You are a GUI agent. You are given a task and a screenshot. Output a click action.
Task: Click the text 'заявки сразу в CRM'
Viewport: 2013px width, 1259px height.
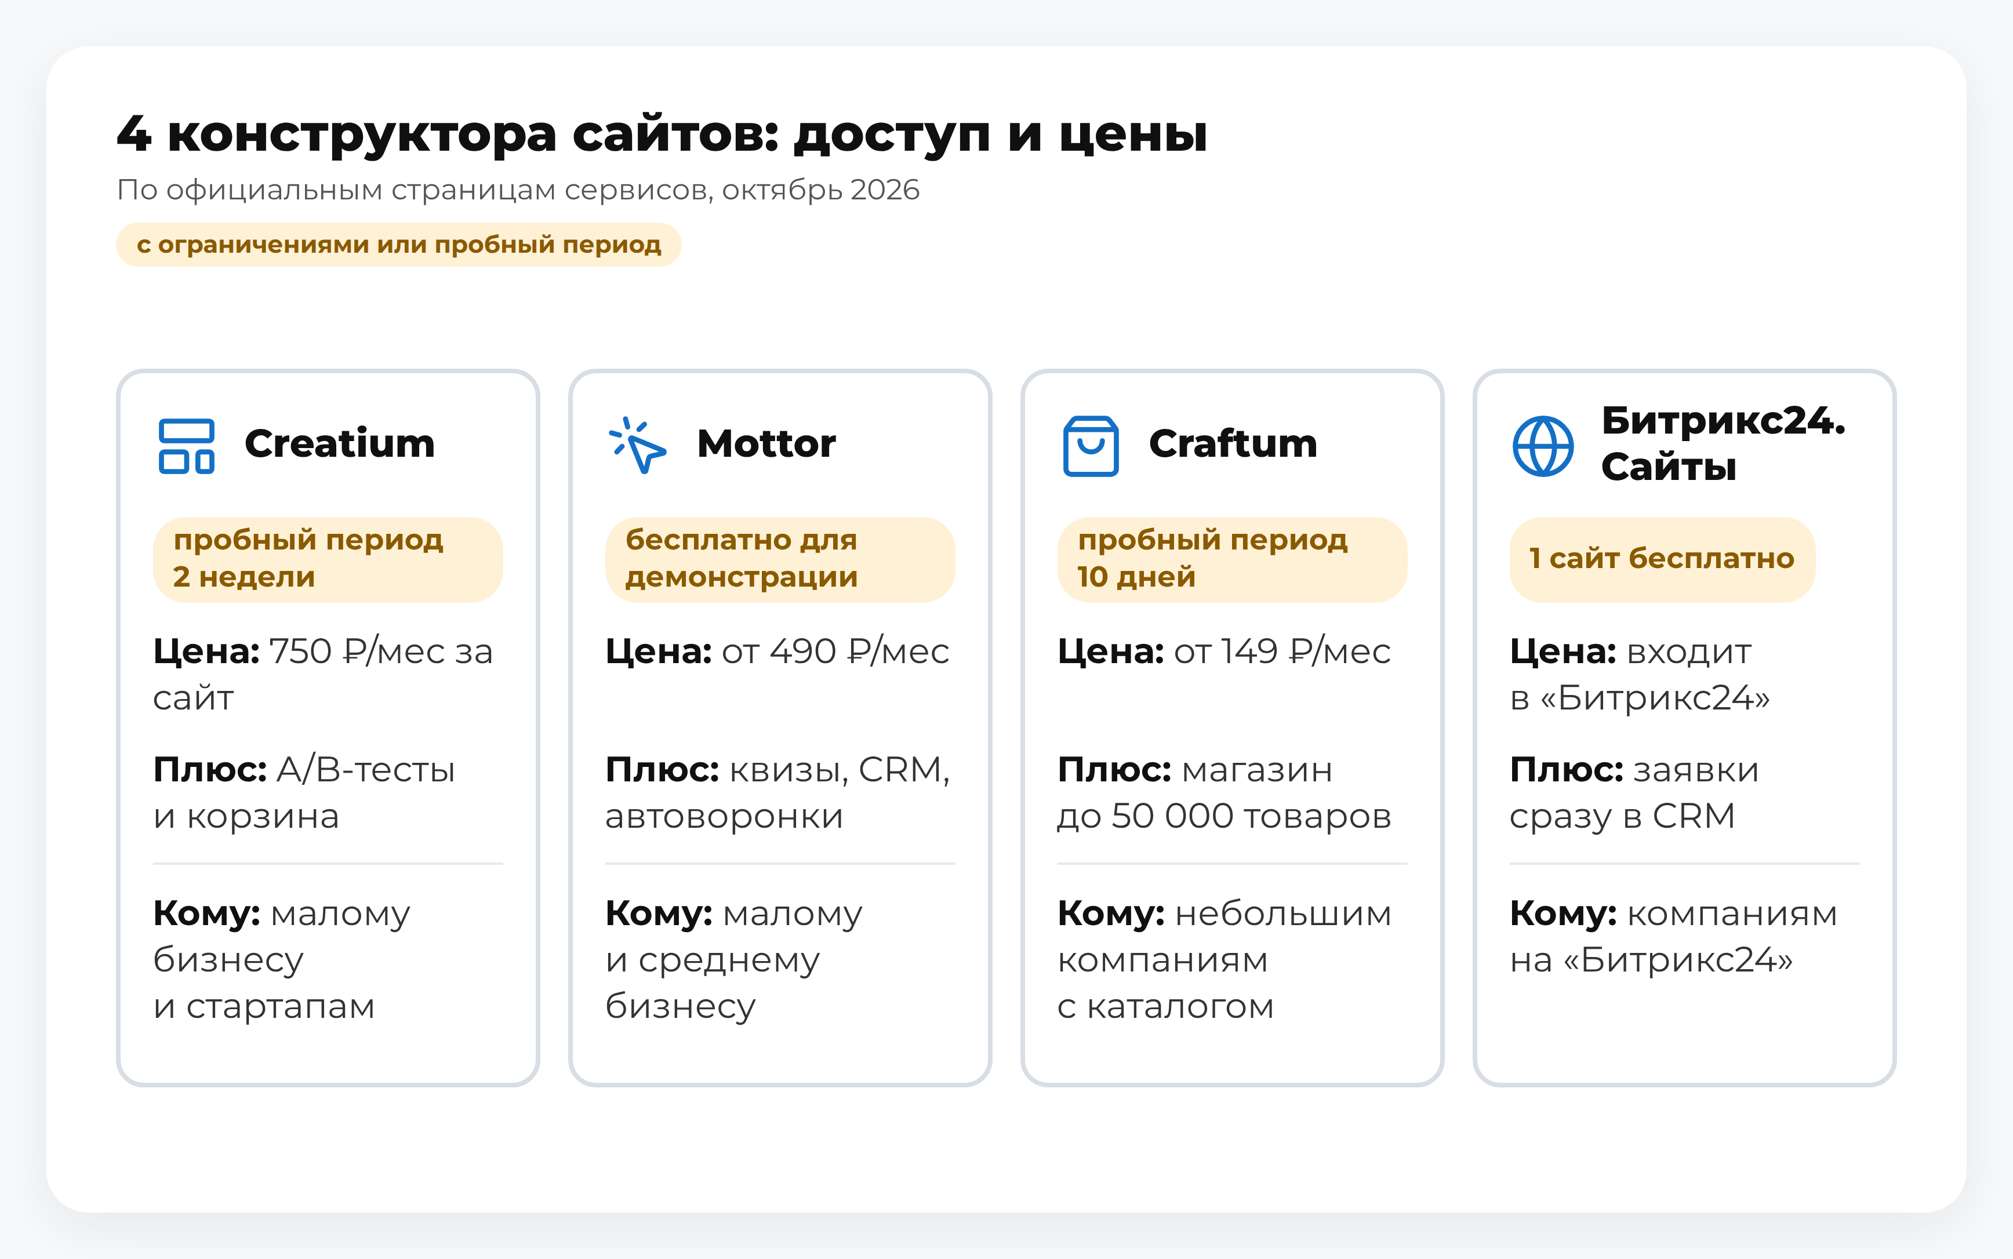tap(1634, 793)
